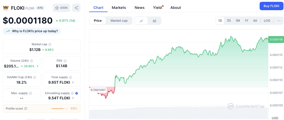Click the share icon next to watchlist

76,8
